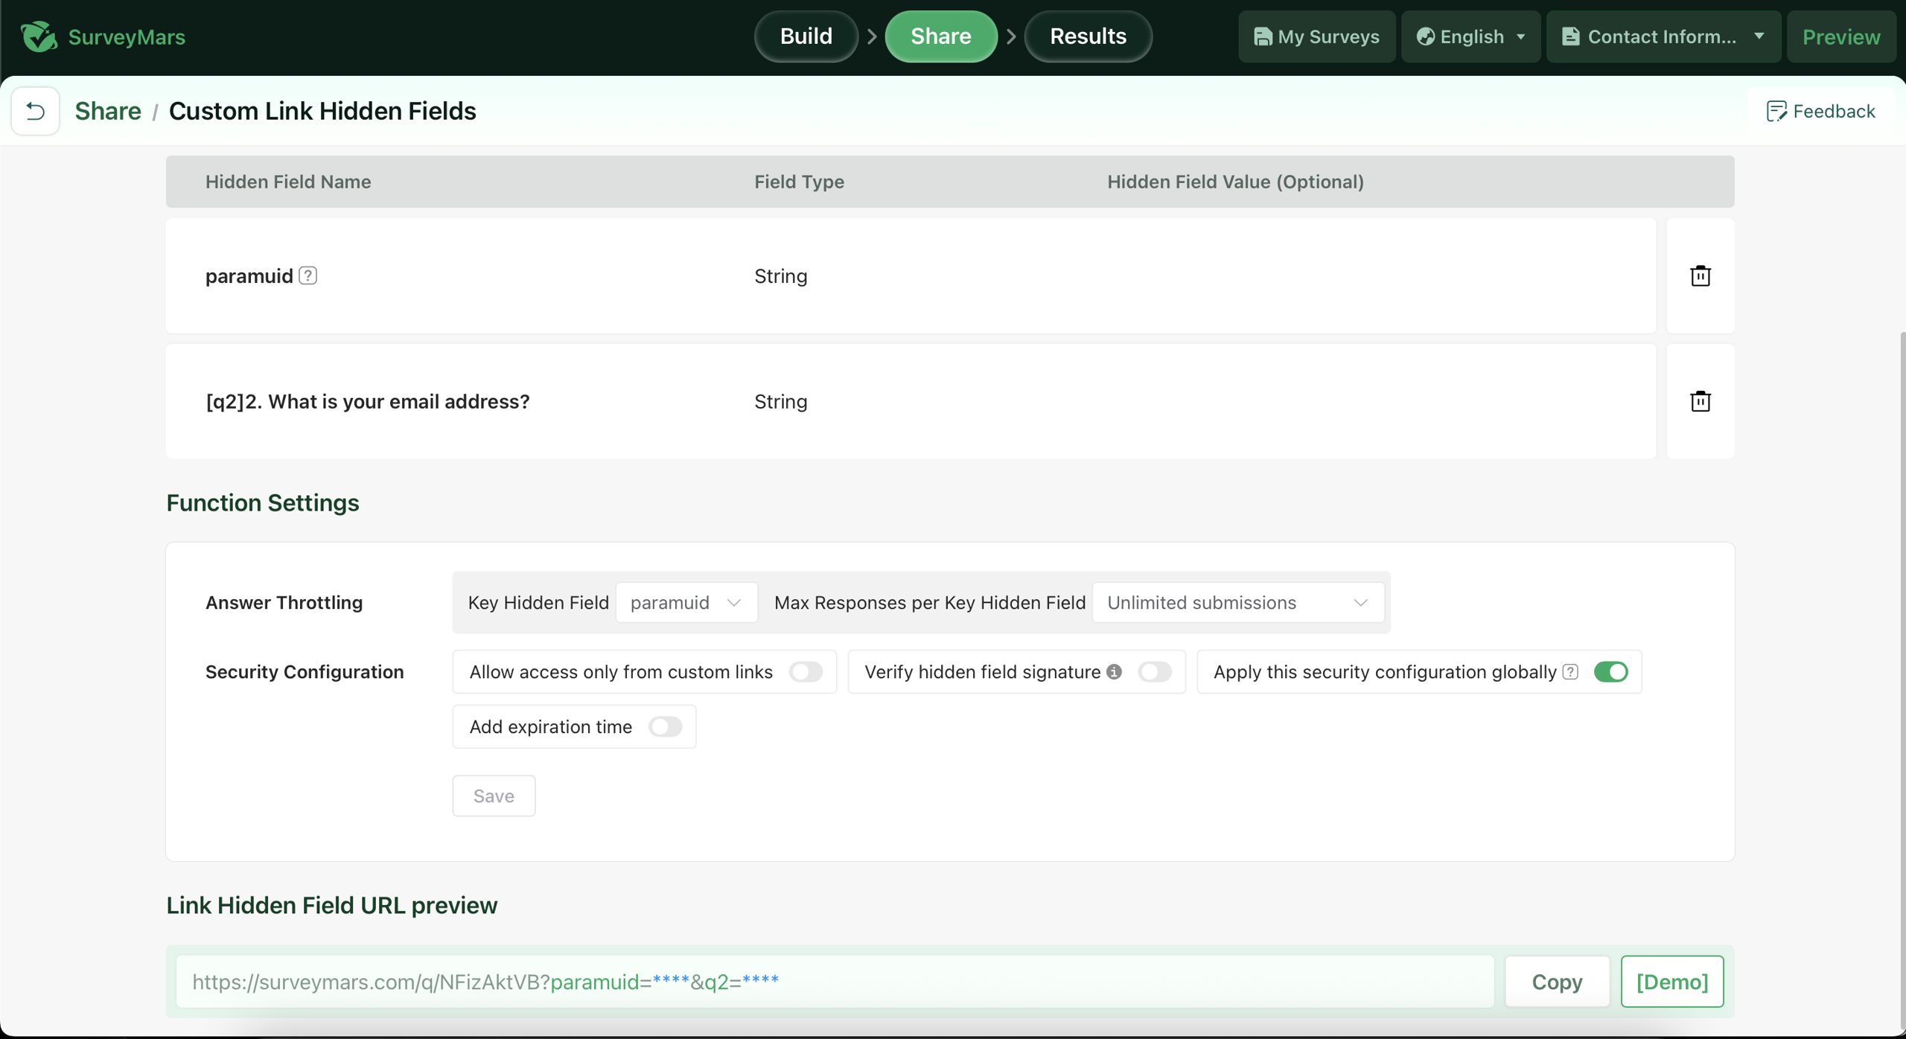The width and height of the screenshot is (1906, 1039).
Task: Go to the Results step tab
Action: point(1088,36)
